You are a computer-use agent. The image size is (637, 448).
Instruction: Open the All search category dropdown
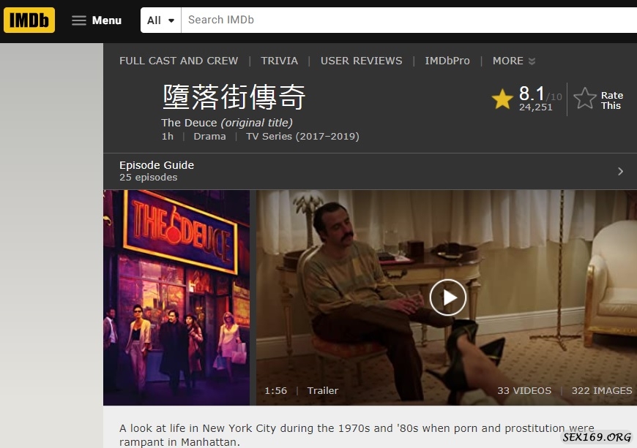(161, 20)
